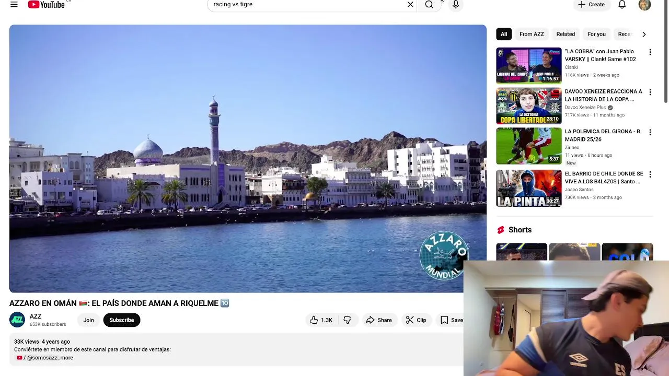Viewport: 669px width, 376px height.
Task: Select the 'All' filter chip
Action: [504, 34]
